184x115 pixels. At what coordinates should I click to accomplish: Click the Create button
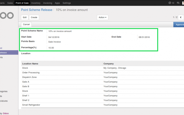34,18
